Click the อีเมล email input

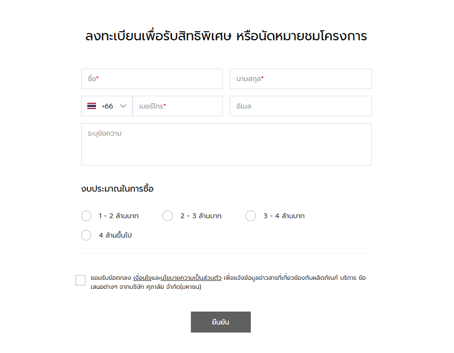[x=301, y=106]
